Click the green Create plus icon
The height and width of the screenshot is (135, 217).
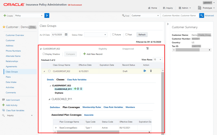click(5, 15)
